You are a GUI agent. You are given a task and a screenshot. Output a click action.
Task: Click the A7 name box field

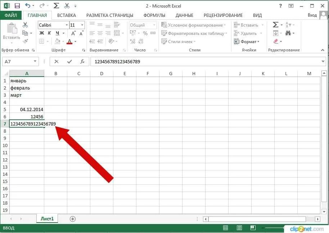point(21,61)
